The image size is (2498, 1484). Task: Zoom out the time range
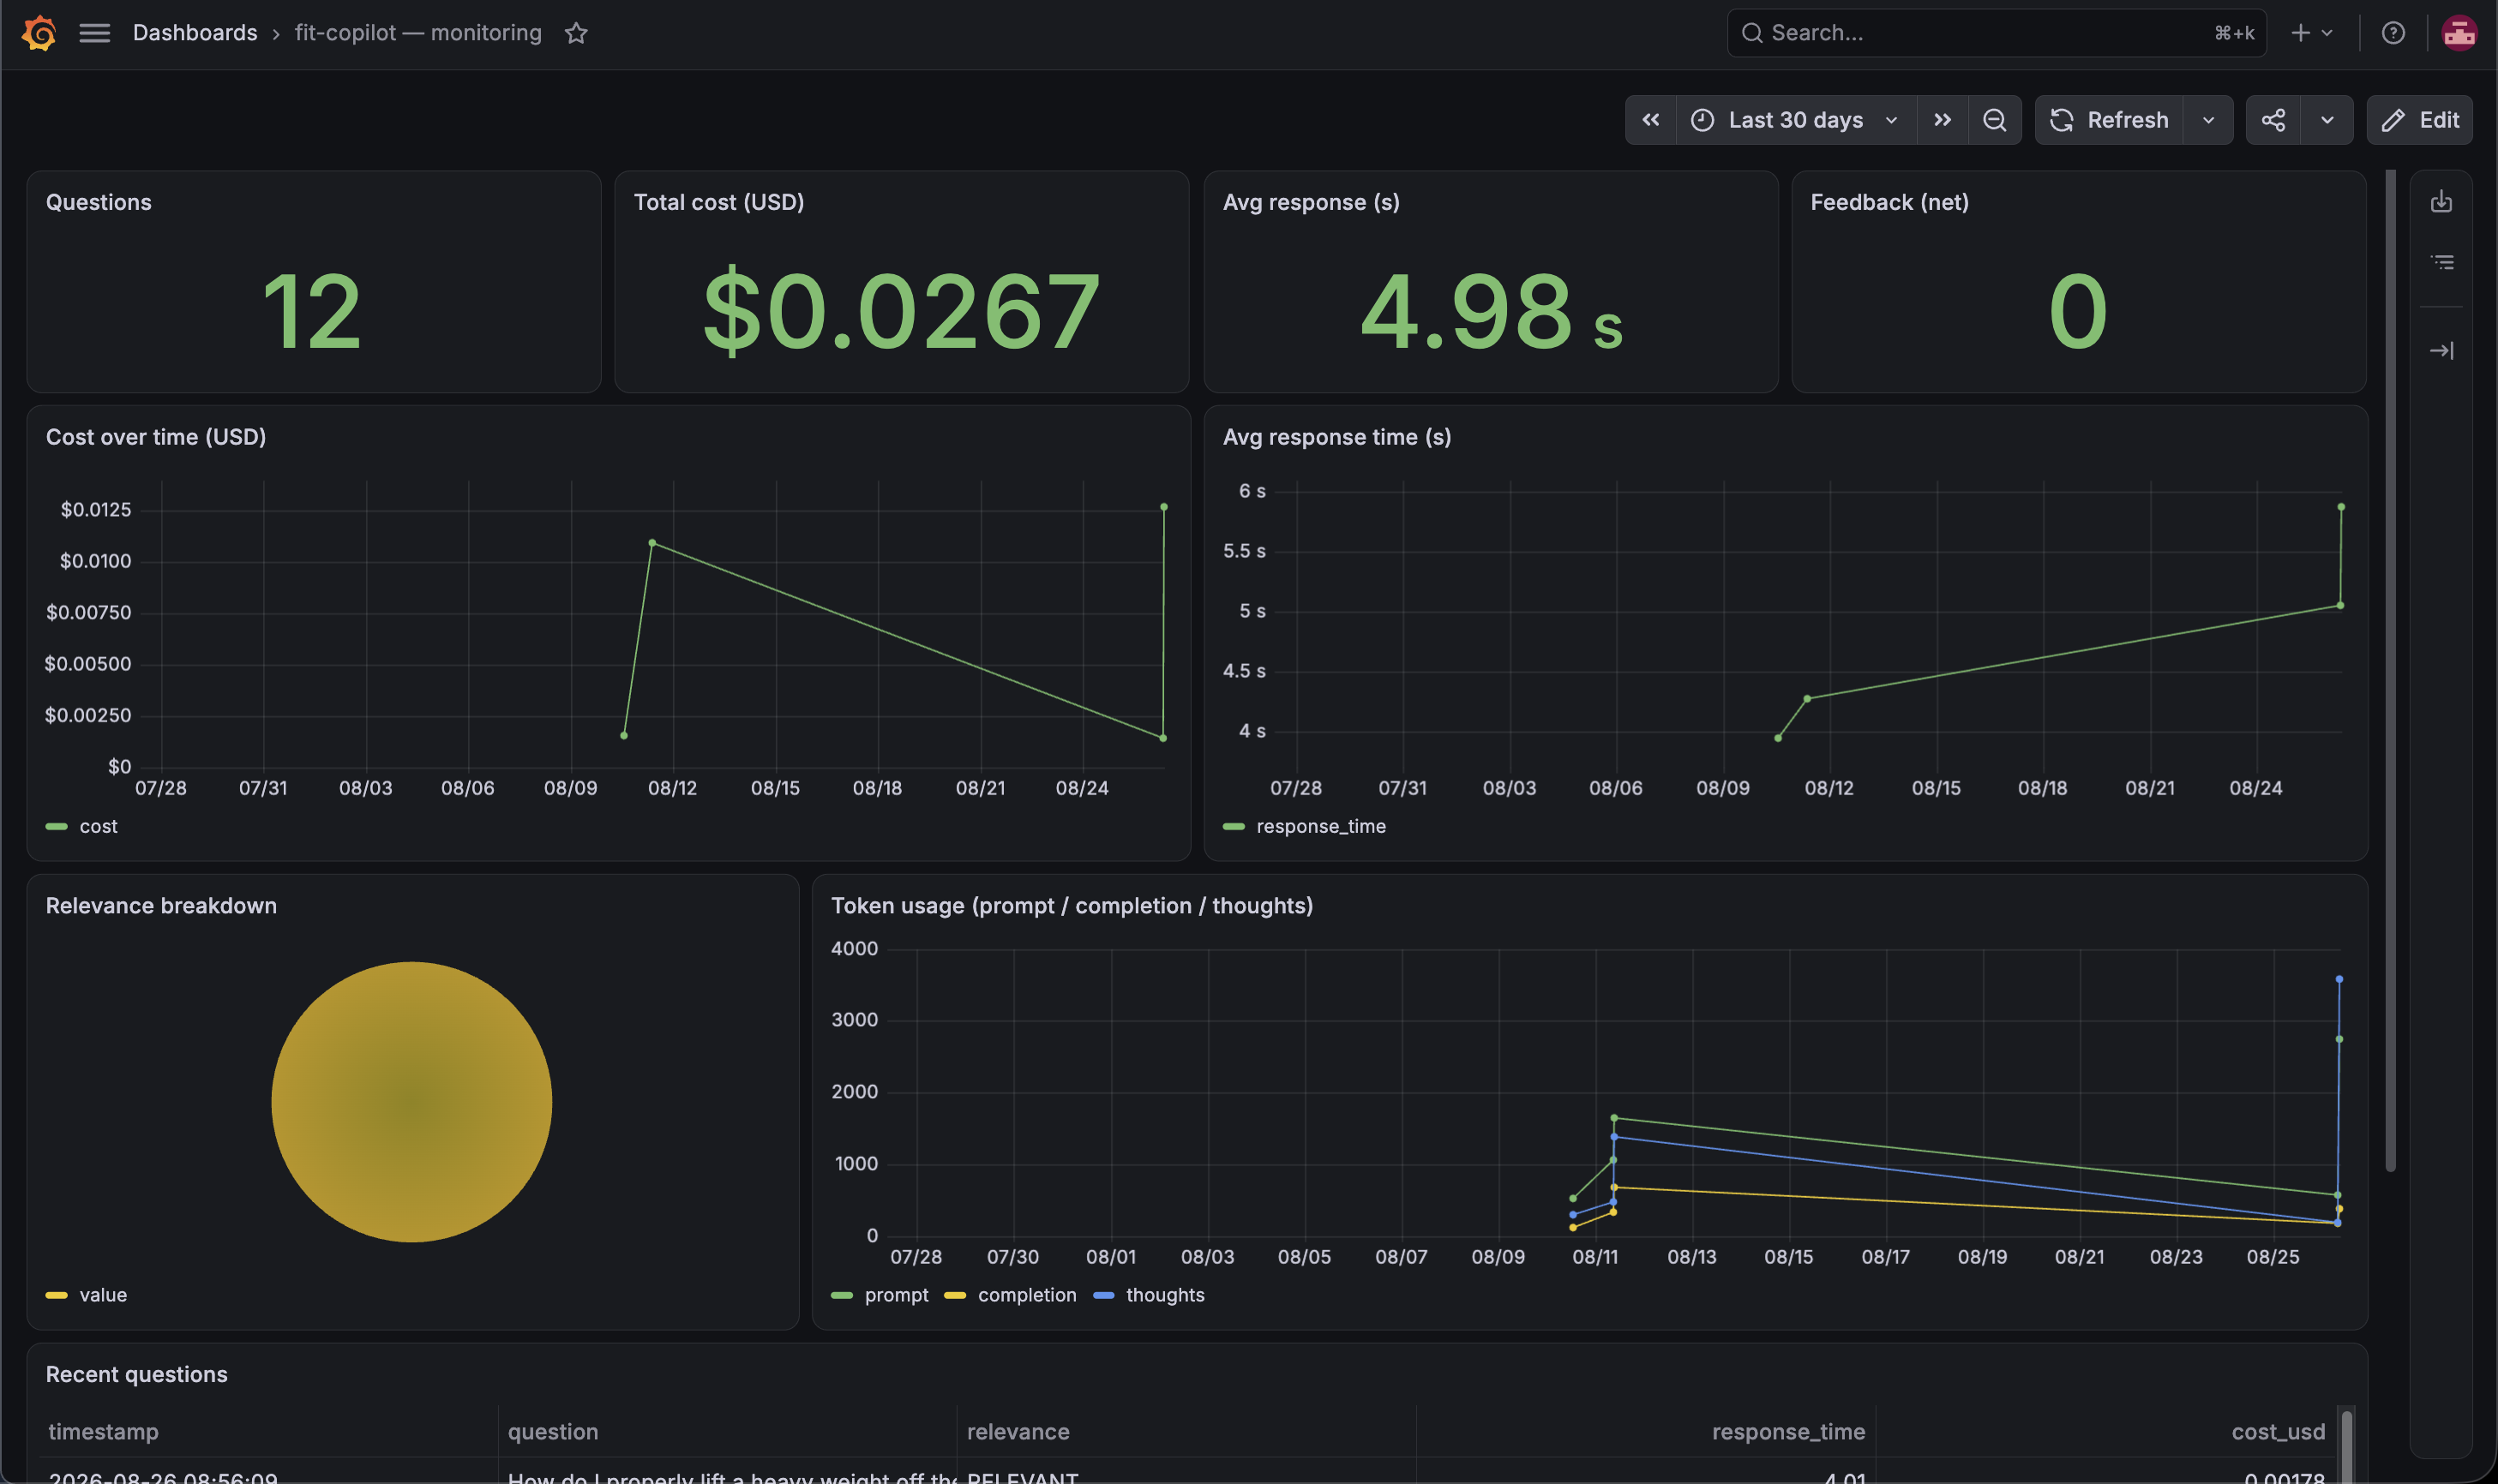1995,120
